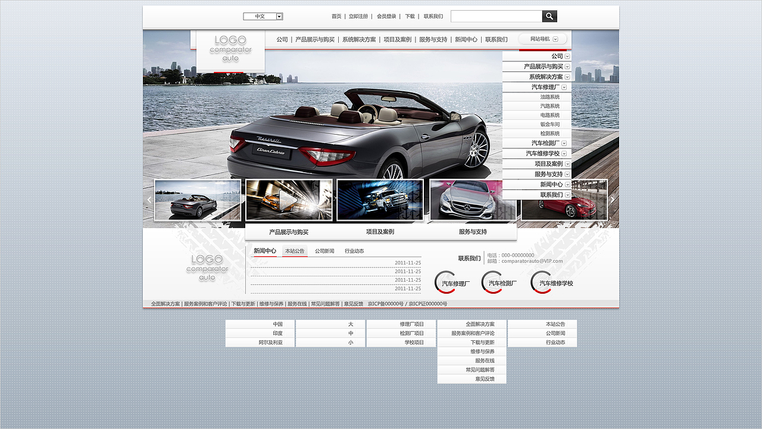Open 公司 in the main menu bar
The image size is (762, 429).
point(282,39)
